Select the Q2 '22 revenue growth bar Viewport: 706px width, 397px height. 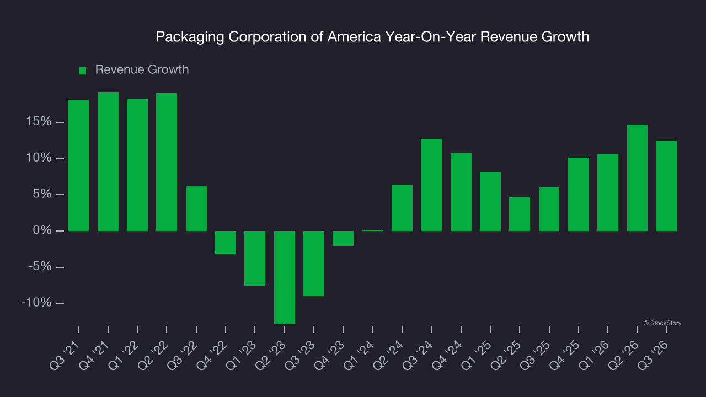pos(167,162)
